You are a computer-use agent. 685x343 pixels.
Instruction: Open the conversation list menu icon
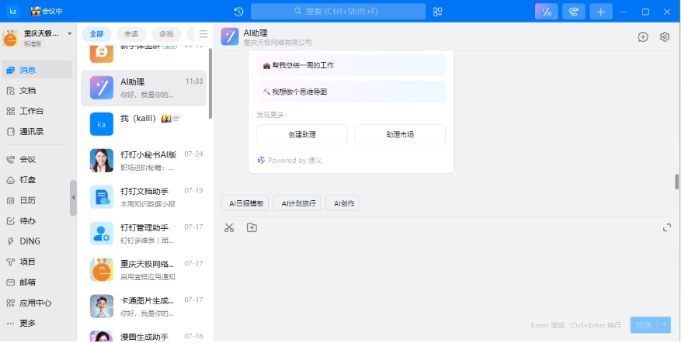[x=203, y=34]
